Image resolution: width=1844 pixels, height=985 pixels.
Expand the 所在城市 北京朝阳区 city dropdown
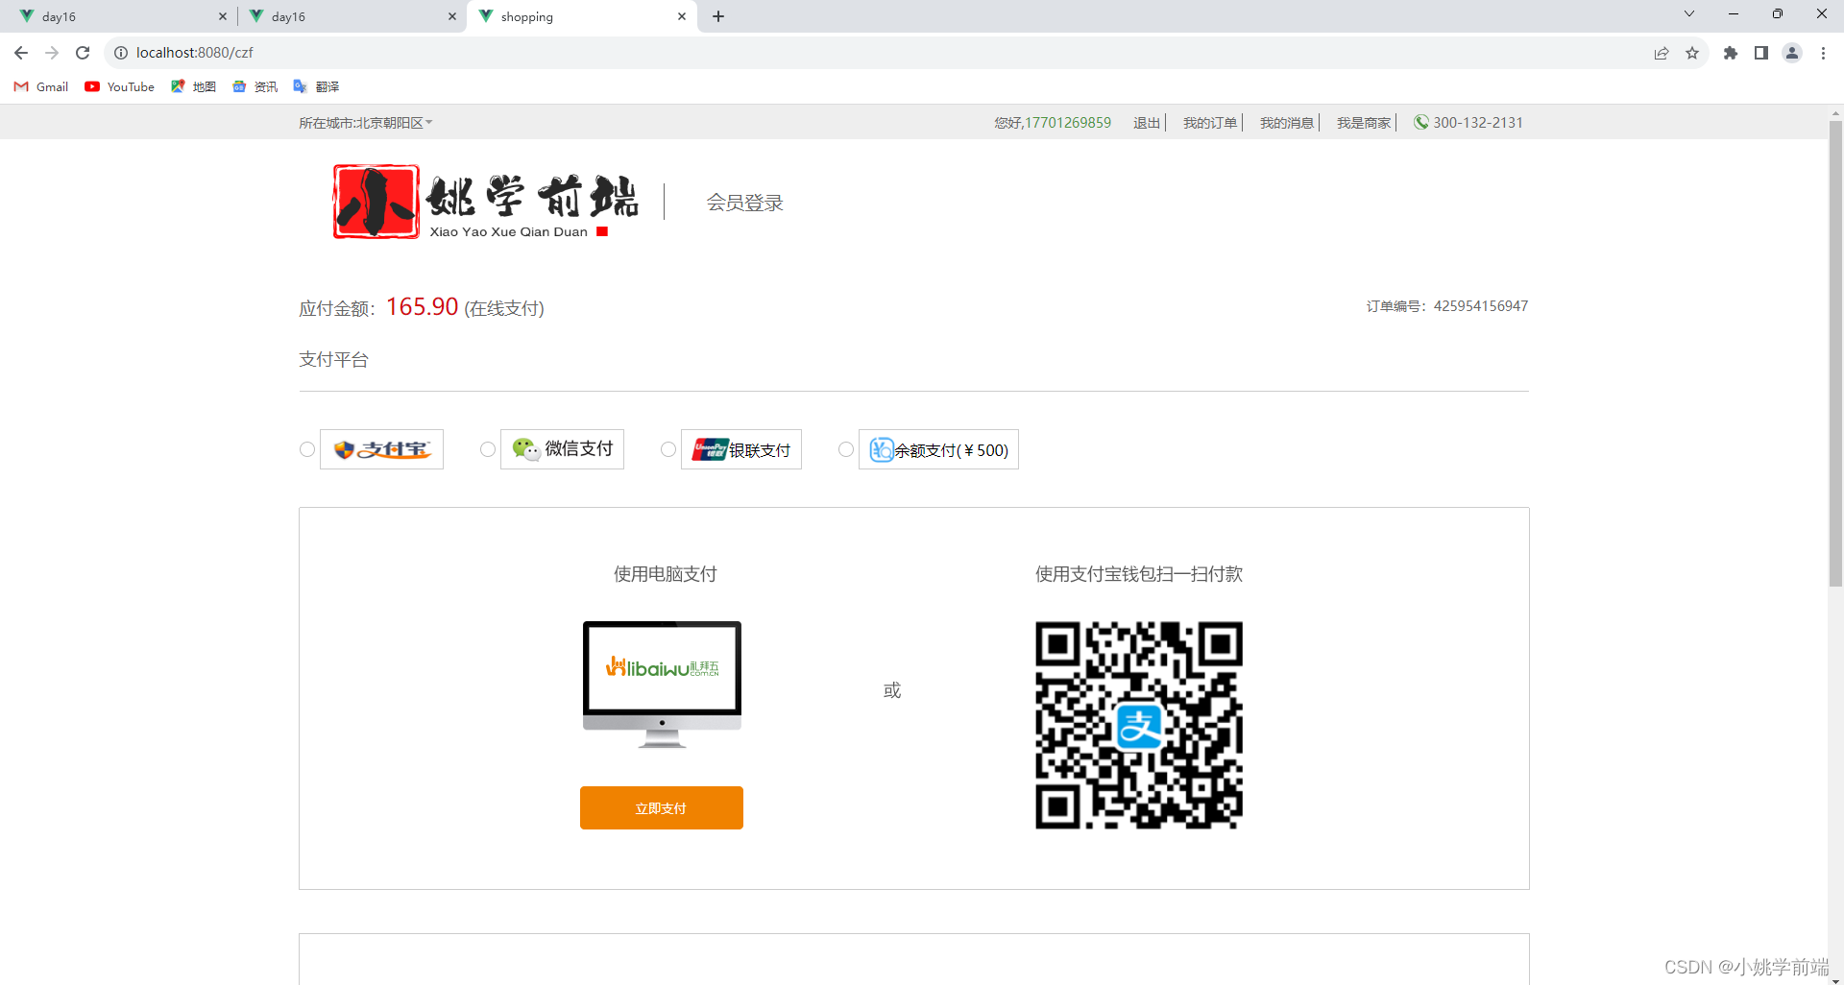point(365,123)
